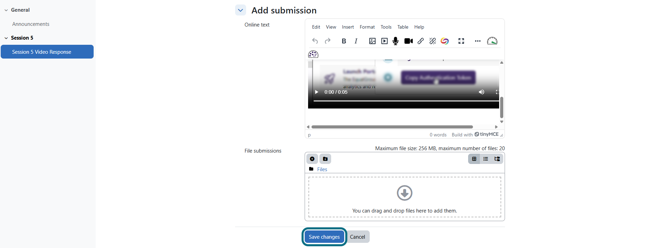The image size is (653, 248).
Task: Click editor resize handle at corner
Action: coord(502,135)
